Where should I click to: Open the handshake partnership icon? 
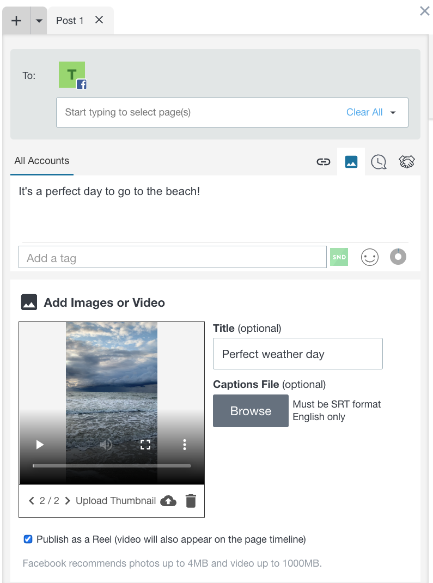(x=407, y=162)
